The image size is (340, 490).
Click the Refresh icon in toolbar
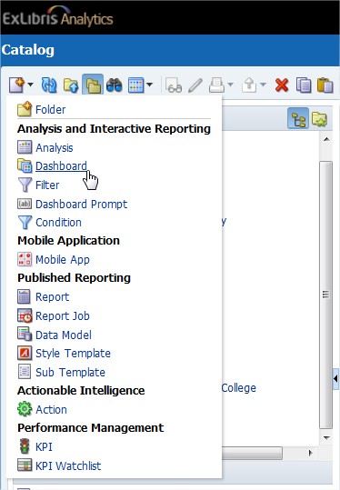click(x=49, y=85)
